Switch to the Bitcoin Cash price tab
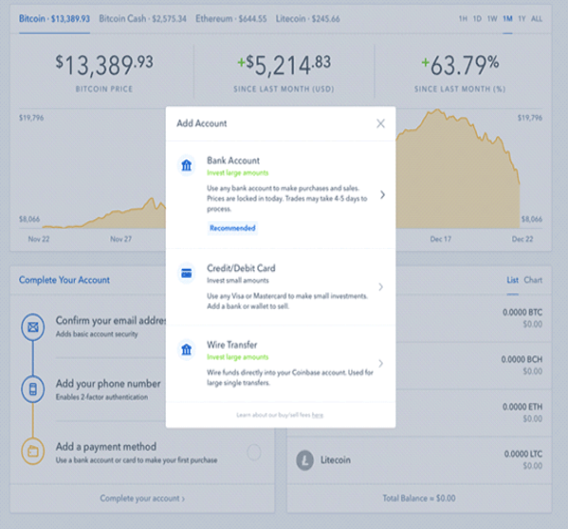The height and width of the screenshot is (529, 568). (143, 19)
